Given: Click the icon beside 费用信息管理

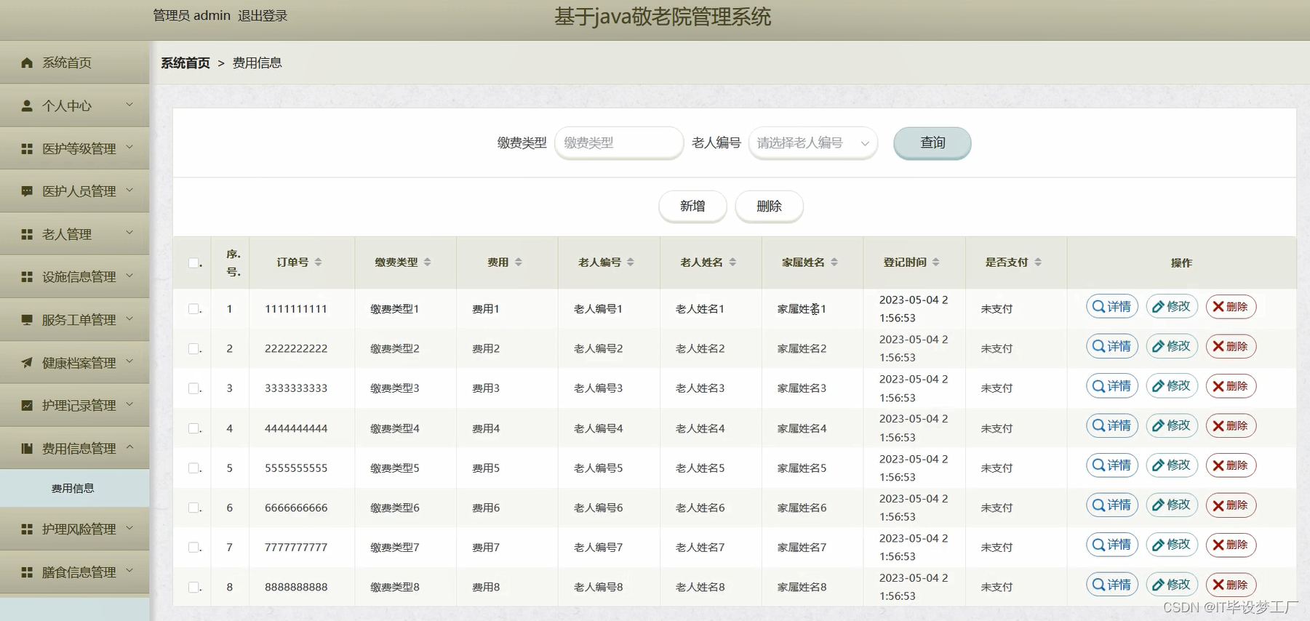Looking at the screenshot, I should 27,449.
